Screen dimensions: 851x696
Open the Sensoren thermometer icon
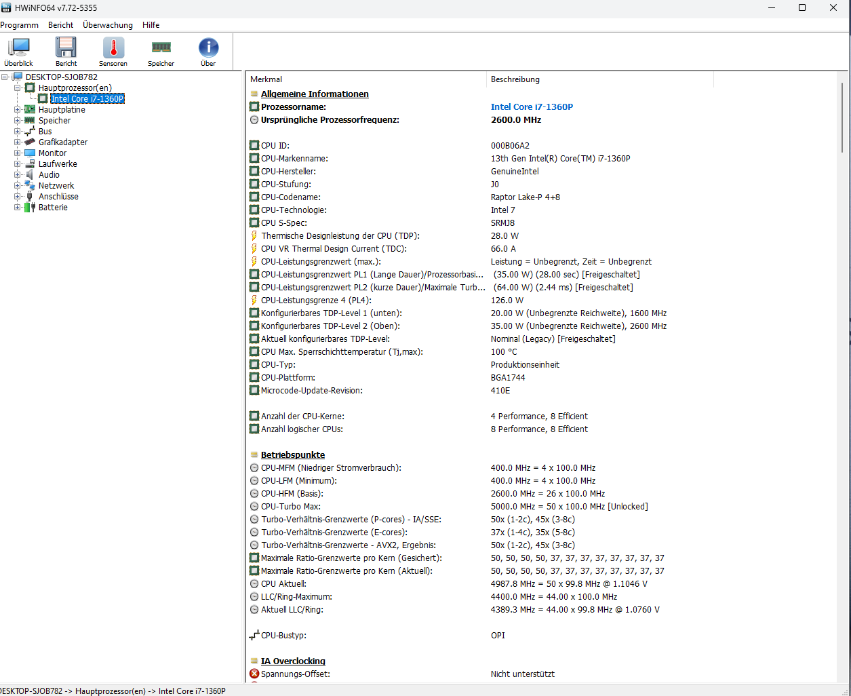(113, 48)
